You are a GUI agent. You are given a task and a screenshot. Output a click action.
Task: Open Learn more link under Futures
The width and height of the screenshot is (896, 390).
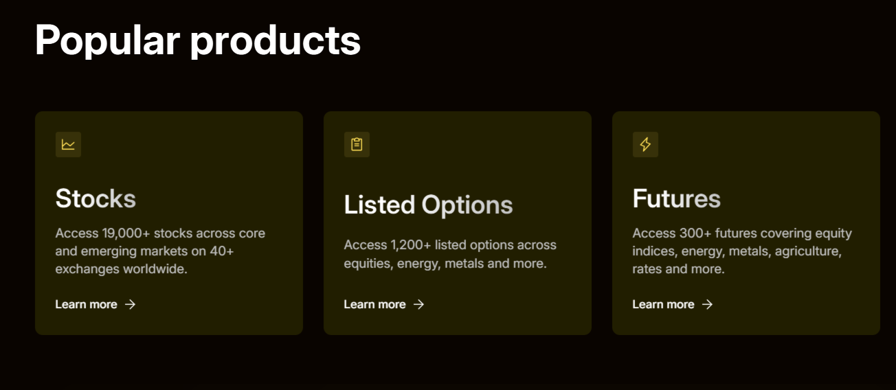tap(664, 304)
